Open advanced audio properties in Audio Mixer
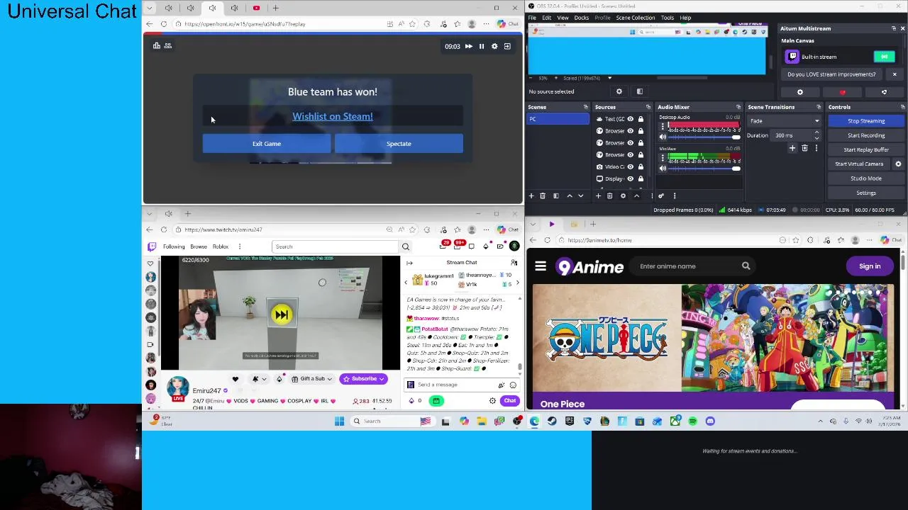The image size is (908, 510). click(x=661, y=196)
